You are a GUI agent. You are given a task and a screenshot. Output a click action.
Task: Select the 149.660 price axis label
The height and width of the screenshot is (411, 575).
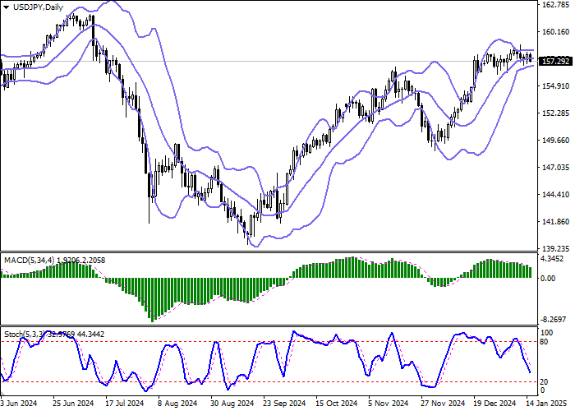coord(556,141)
